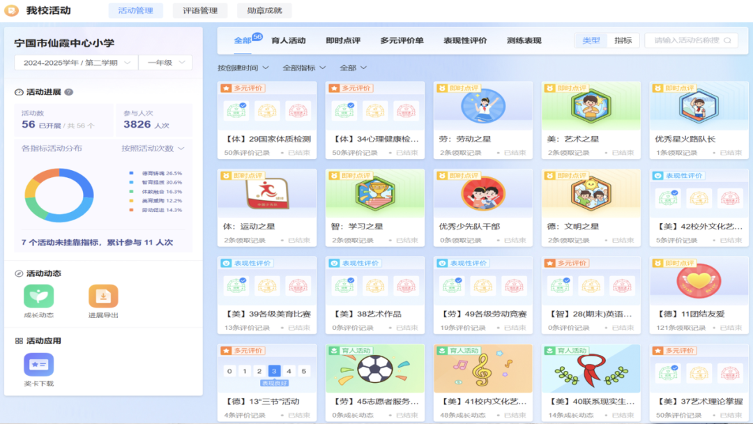Open the 劳动之星 badge icon

(x=483, y=107)
